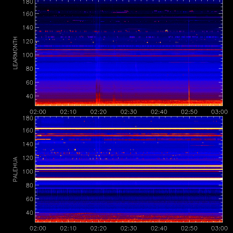Select the 120 frequency label on Learmonth axis

click(28, 41)
